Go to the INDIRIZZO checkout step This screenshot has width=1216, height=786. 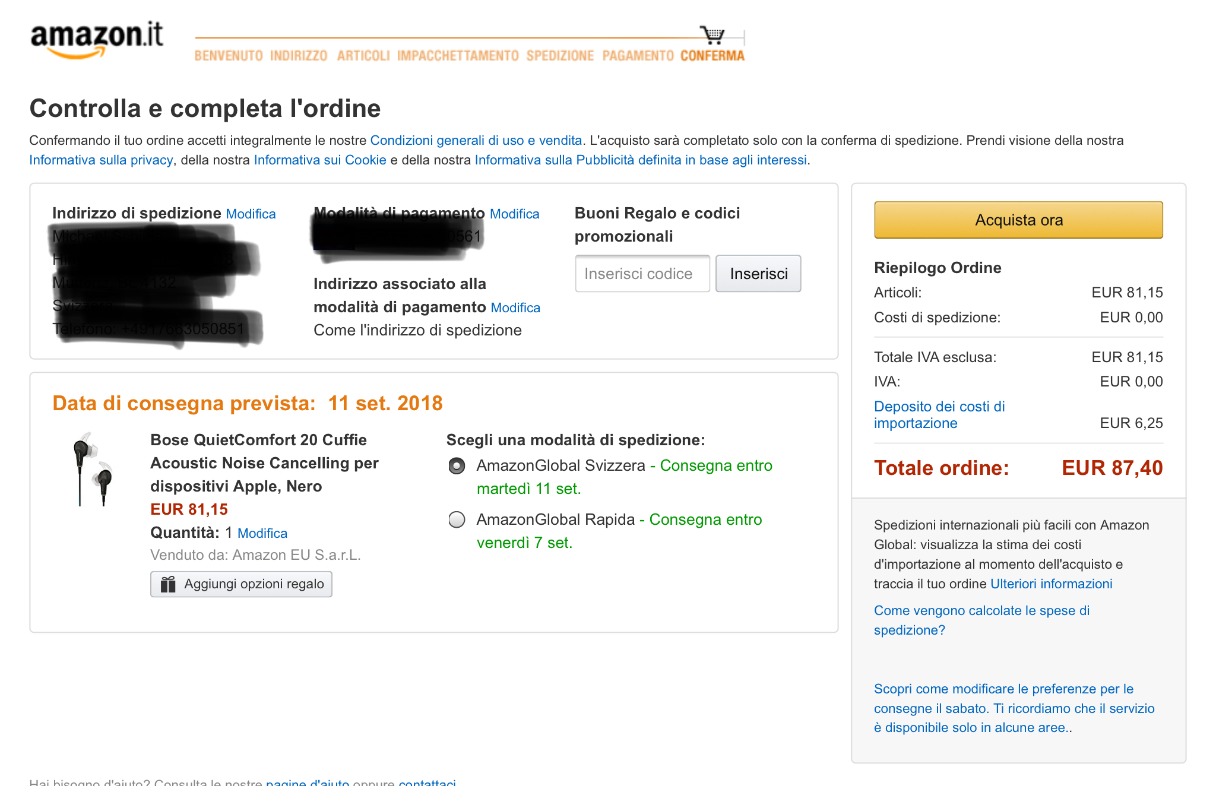point(299,56)
